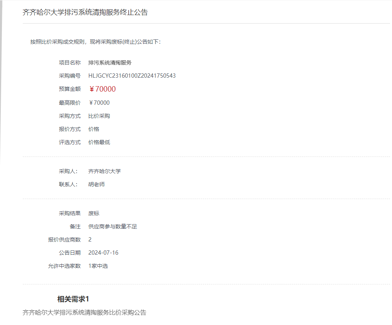Click the 报价方式 value 价格
This screenshot has height=325, width=392.
pyautogui.click(x=94, y=129)
